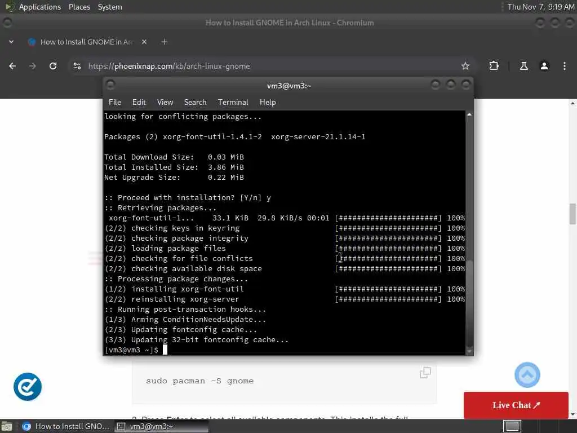Open the Terminal menu
Screen dimensions: 577x433
pos(233,102)
